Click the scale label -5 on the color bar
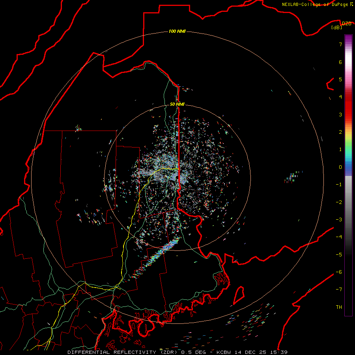Screen dimensions: 355x355 339,255
